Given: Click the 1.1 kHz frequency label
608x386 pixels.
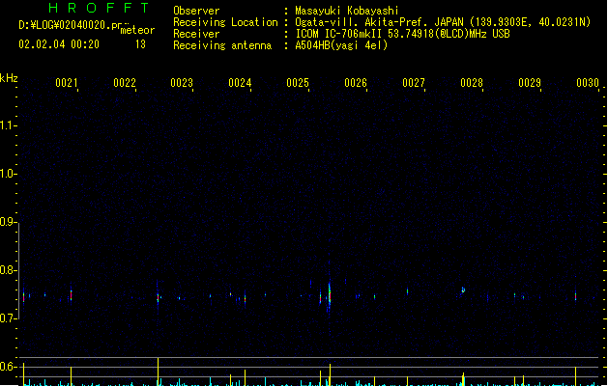Looking at the screenshot, I should click(8, 125).
